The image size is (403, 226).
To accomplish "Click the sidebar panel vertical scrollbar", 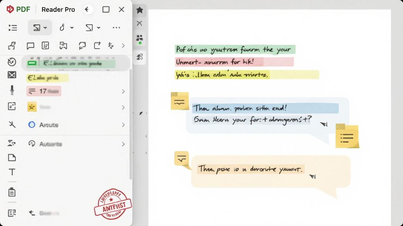I will tap(131, 124).
